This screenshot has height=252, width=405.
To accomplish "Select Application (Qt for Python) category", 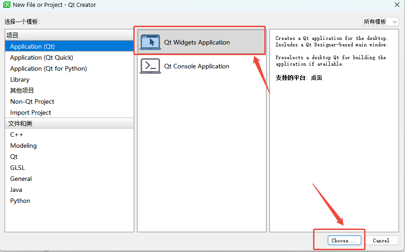I will click(x=48, y=68).
